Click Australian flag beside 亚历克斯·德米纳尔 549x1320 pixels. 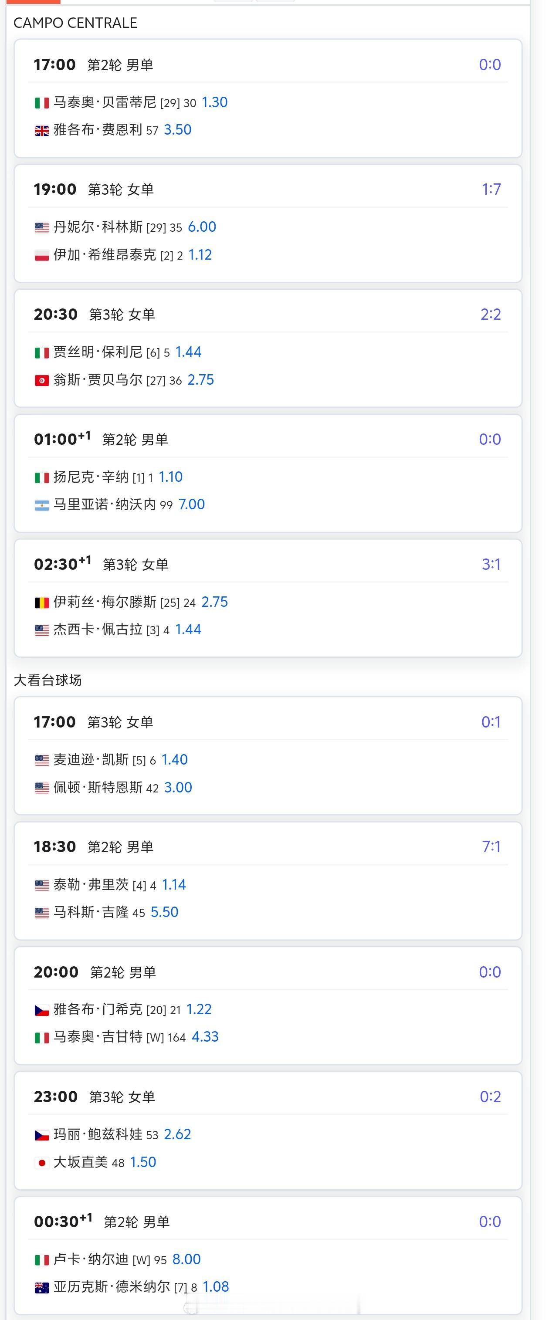41,1287
